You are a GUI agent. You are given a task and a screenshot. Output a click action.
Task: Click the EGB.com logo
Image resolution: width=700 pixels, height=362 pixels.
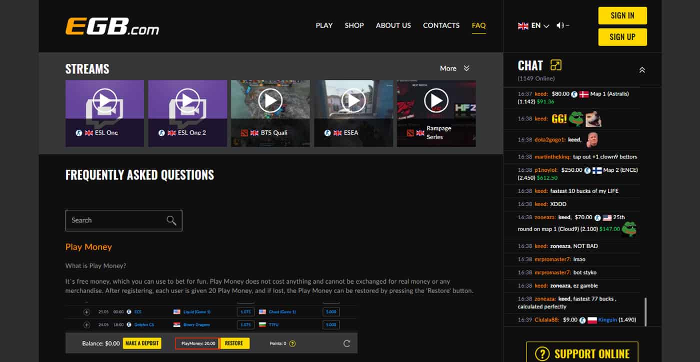pyautogui.click(x=112, y=26)
